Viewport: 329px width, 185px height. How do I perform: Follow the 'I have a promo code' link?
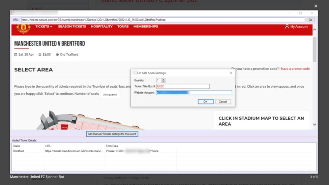point(294,69)
